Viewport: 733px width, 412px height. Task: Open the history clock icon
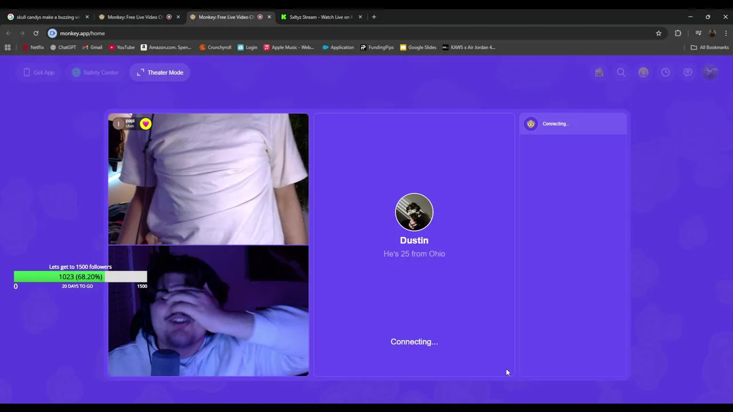(665, 72)
